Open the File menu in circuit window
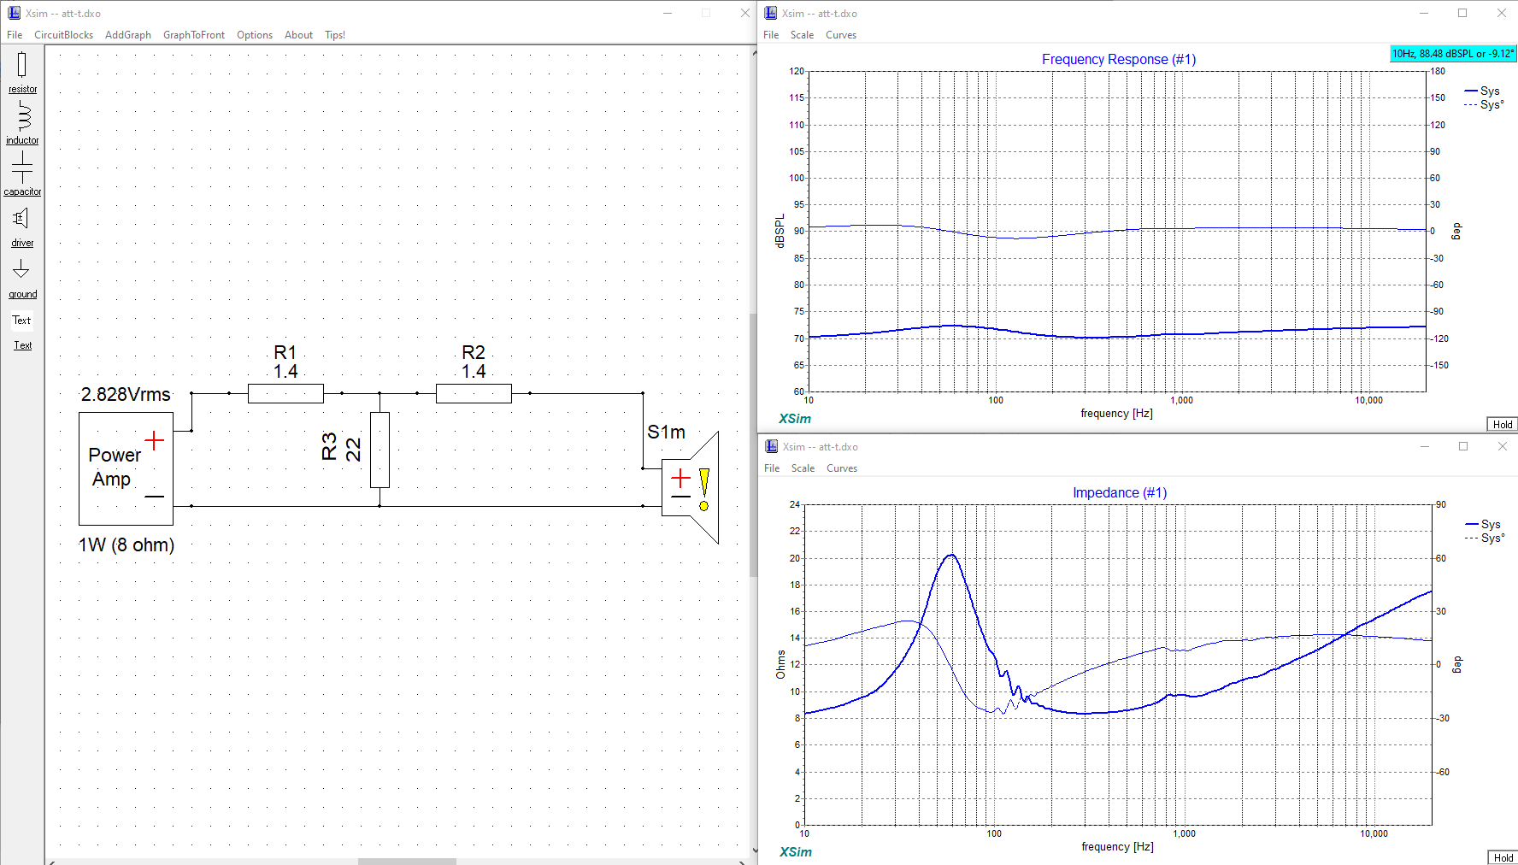The image size is (1518, 865). 15,35
